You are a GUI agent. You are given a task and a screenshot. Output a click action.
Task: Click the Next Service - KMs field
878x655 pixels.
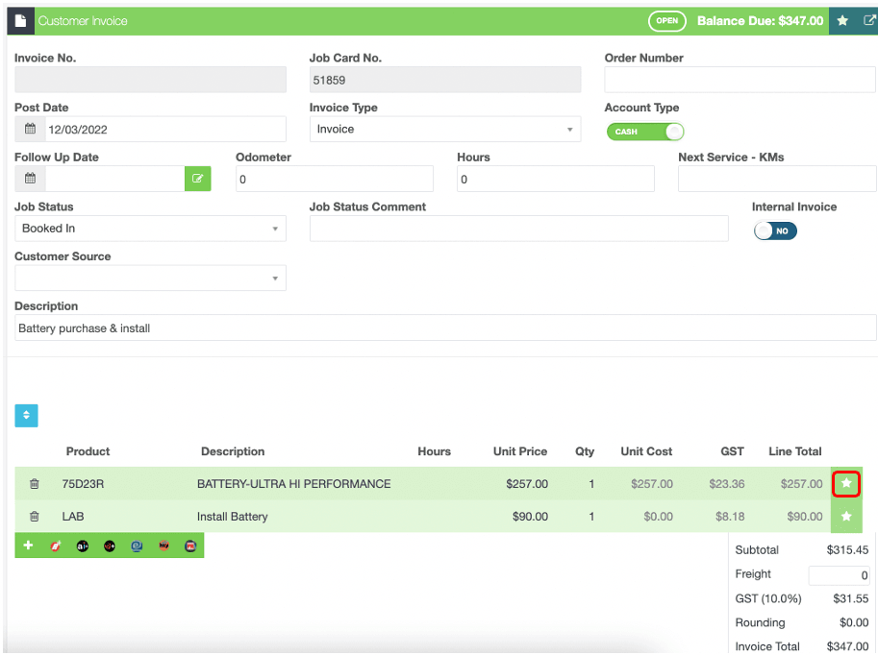pos(777,179)
